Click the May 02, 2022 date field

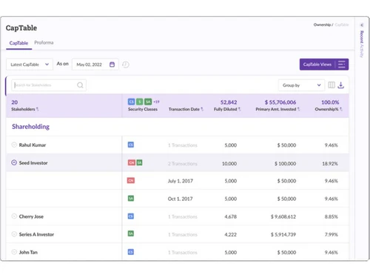tap(95, 64)
